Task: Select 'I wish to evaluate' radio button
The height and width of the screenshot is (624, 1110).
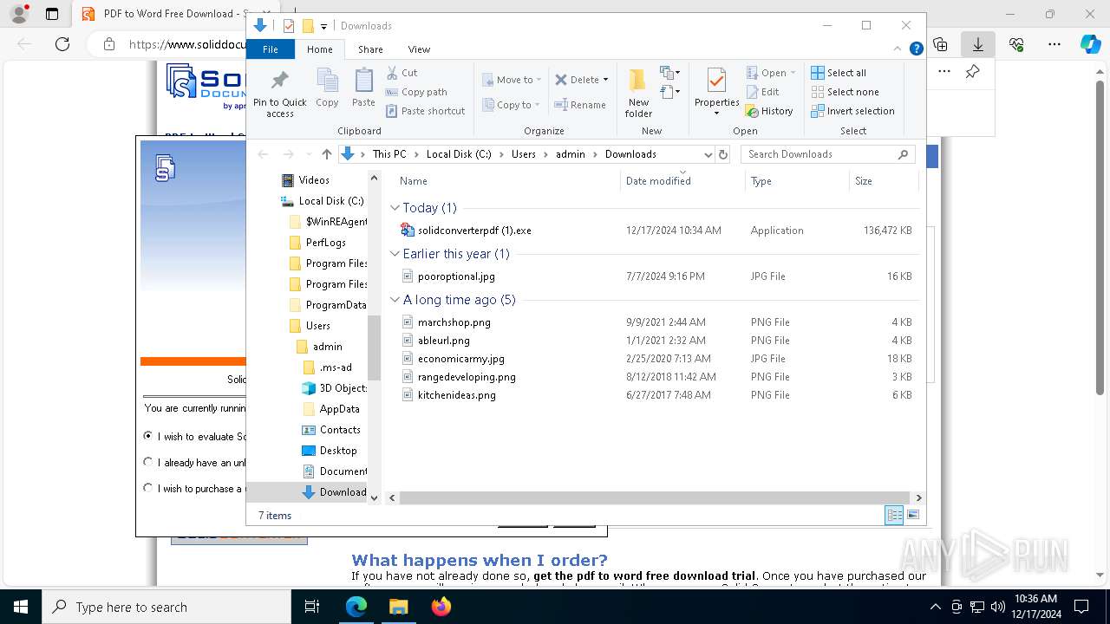Action: coord(148,436)
